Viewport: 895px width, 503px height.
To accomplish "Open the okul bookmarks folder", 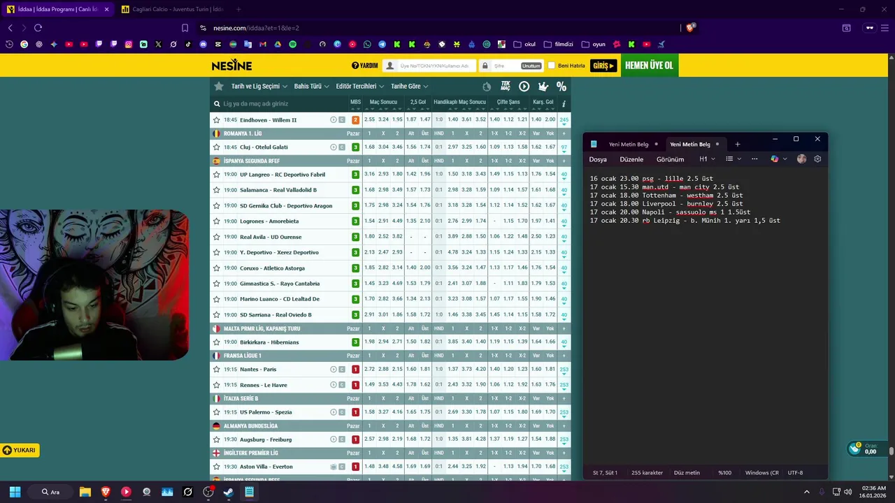I will coord(524,44).
